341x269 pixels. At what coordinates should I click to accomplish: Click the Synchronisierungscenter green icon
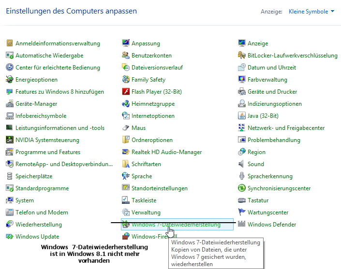[x=242, y=188]
